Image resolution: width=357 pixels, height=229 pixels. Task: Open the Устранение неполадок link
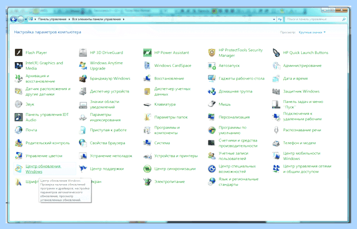[111, 156]
